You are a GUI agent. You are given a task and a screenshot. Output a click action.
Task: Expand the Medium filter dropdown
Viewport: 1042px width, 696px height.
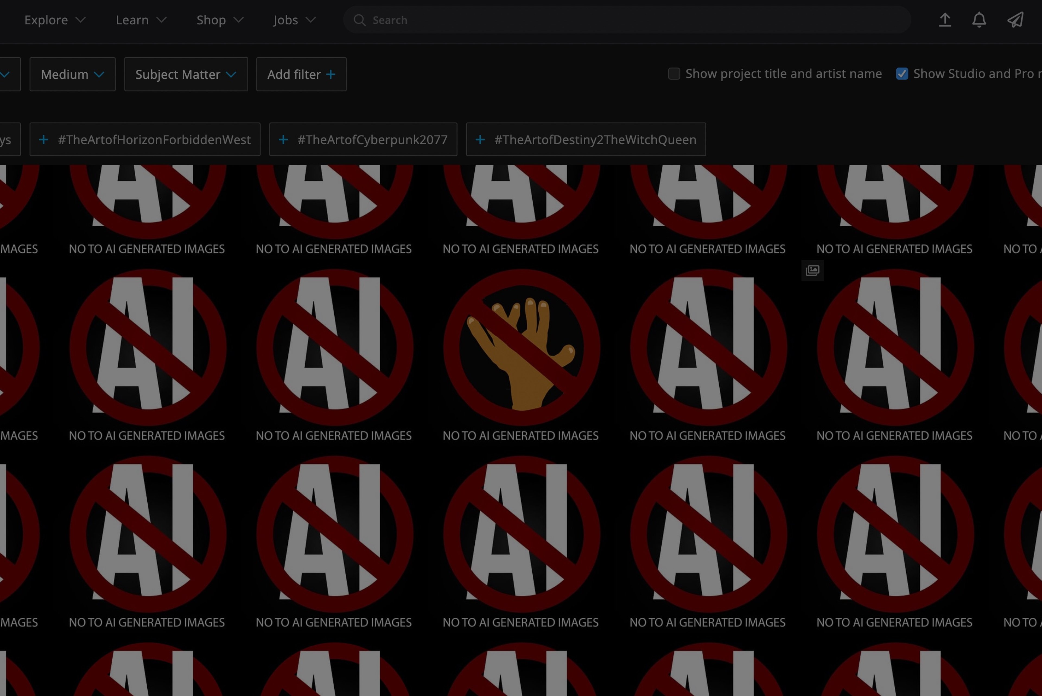72,74
